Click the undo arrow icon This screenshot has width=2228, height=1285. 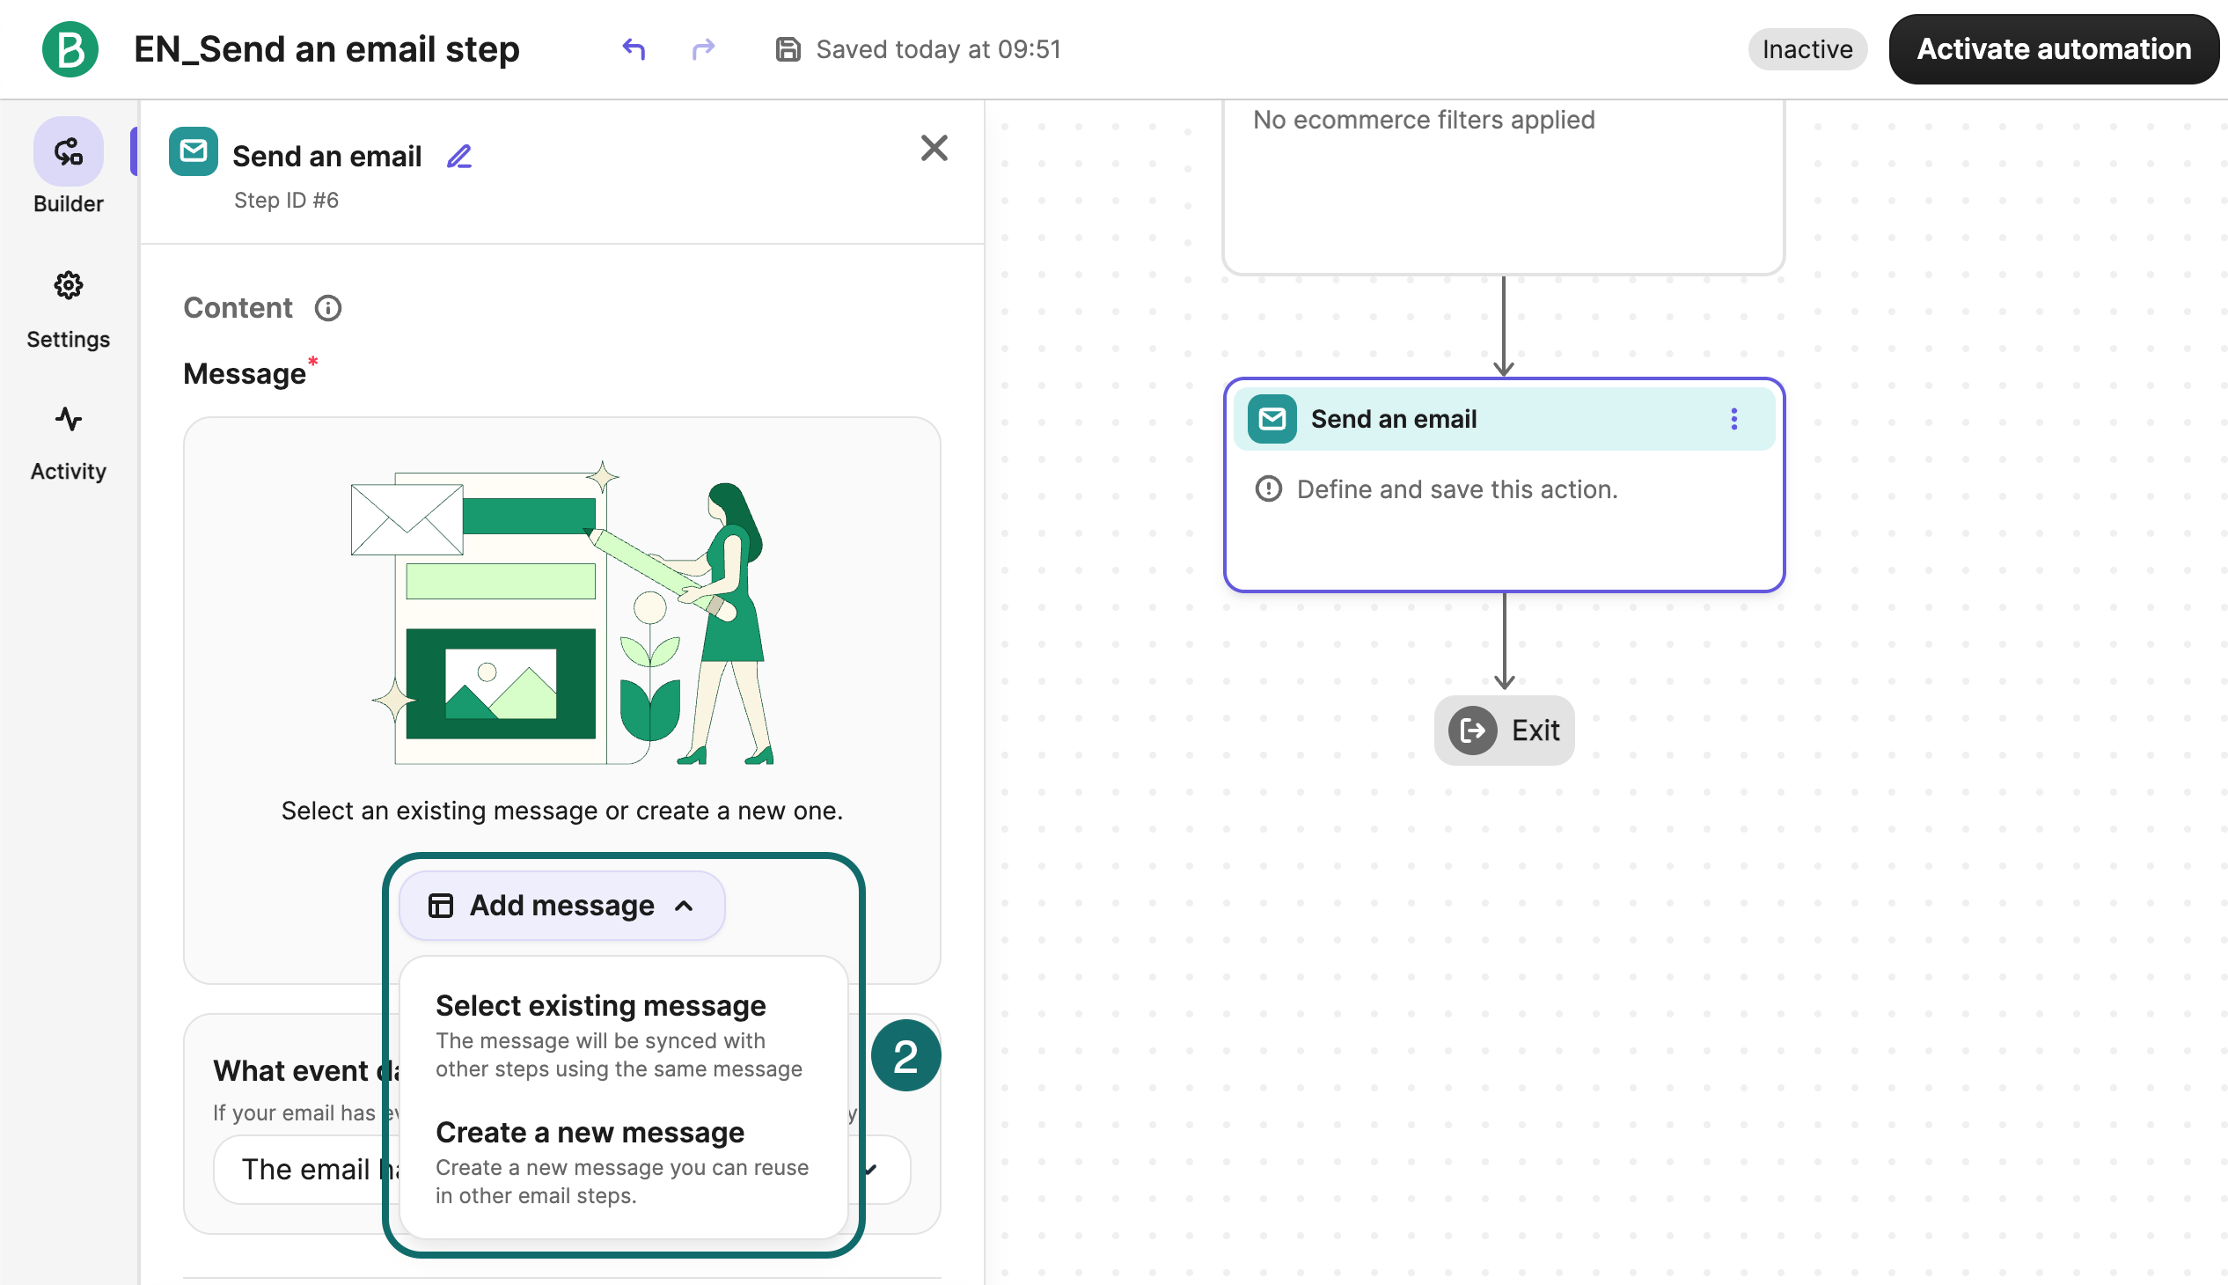634,49
